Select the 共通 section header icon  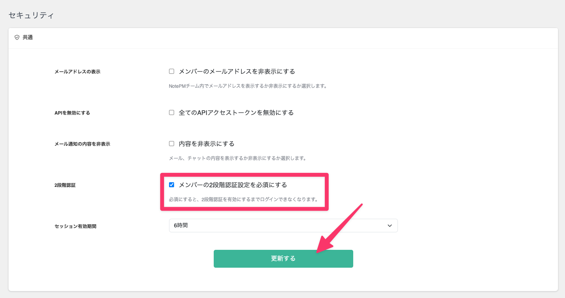tap(16, 37)
